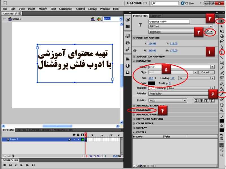Viewport: 226px width, 169px height.
Task: Toggle show all layers eye icon
Action: pyautogui.click(x=74, y=135)
